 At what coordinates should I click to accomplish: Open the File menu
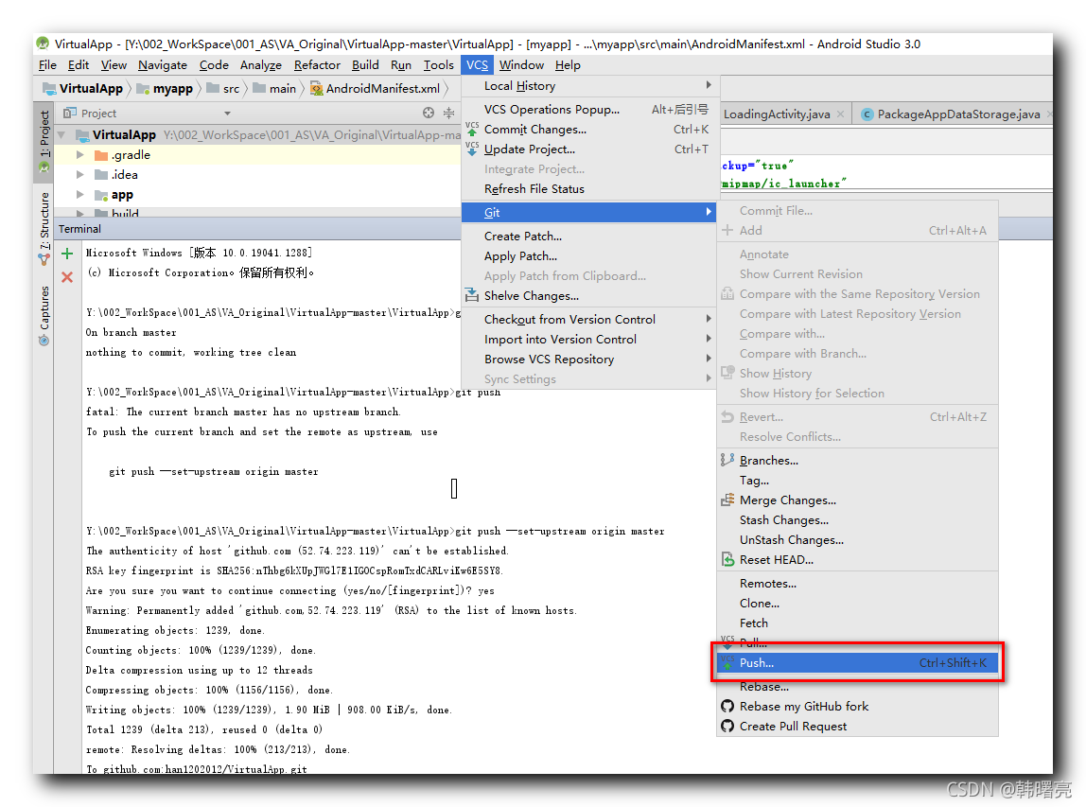pos(48,65)
